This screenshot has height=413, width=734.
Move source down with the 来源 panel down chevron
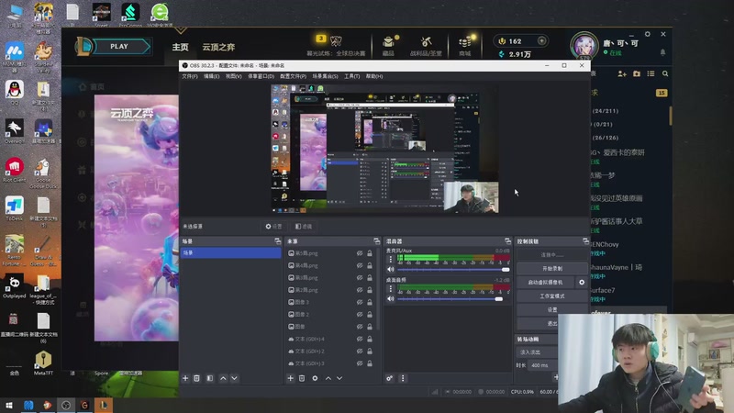[x=339, y=378]
